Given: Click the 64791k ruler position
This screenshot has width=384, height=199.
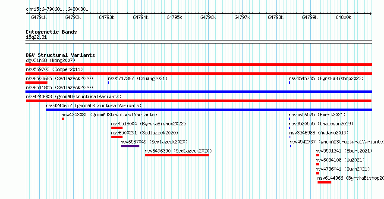Looking at the screenshot, I should (x=39, y=17).
